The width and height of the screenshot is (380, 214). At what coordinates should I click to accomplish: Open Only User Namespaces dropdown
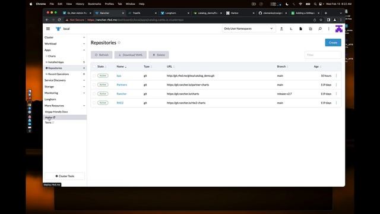pos(248,29)
